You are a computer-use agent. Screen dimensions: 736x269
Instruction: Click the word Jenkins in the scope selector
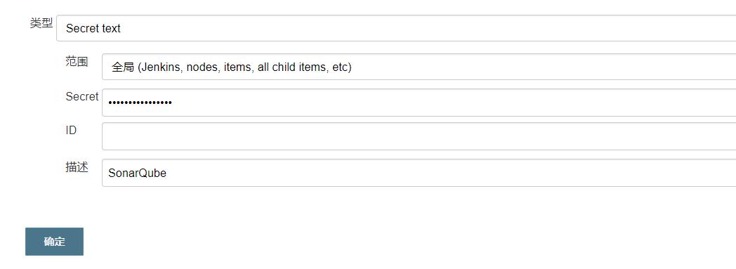click(x=162, y=67)
